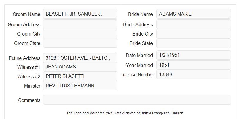237x119 pixels.
Task: Click the License Number label
Action: tap(137, 75)
